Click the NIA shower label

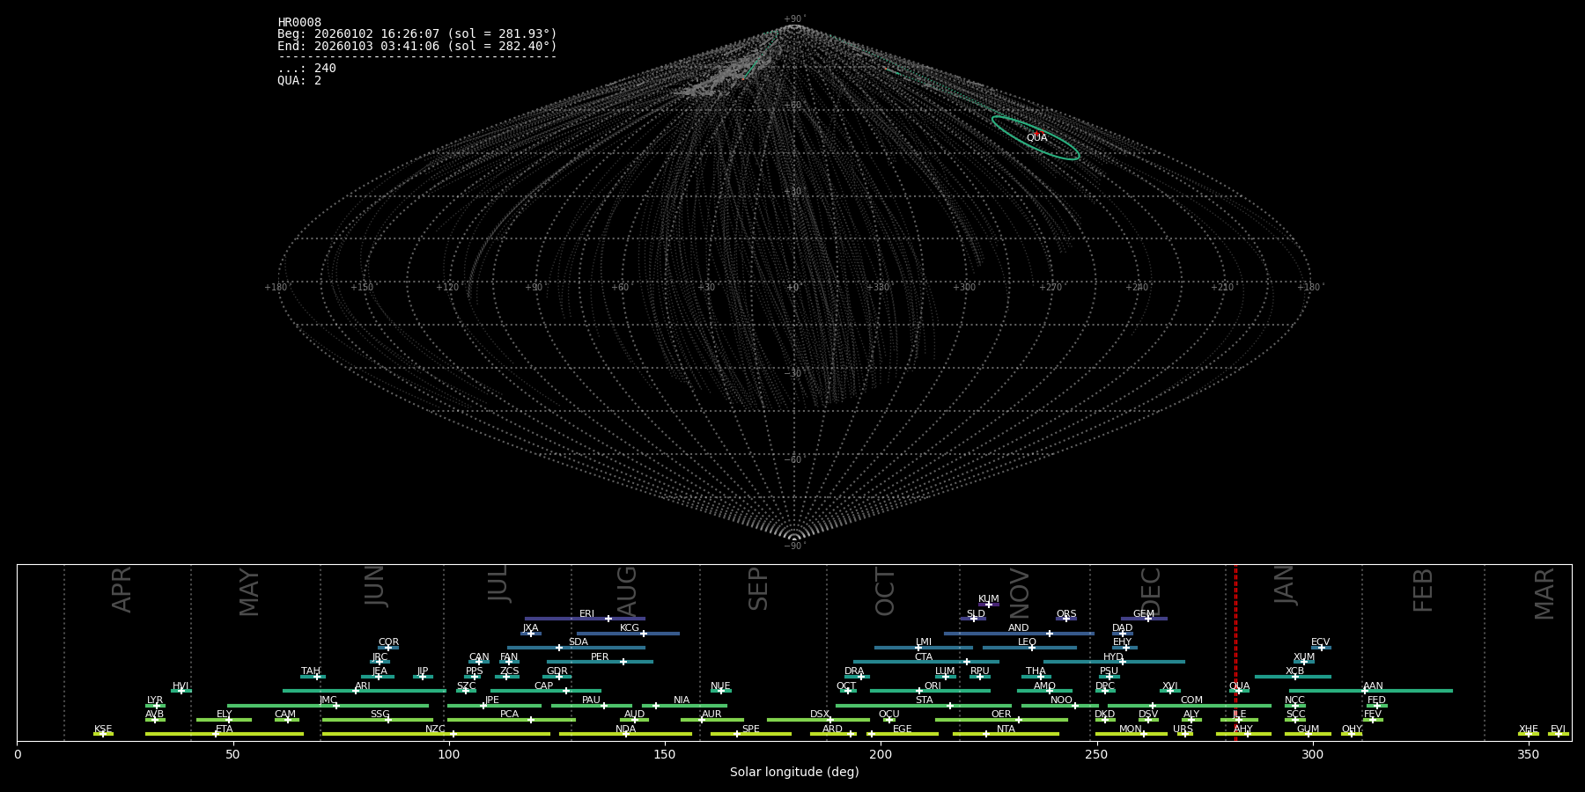point(682,700)
